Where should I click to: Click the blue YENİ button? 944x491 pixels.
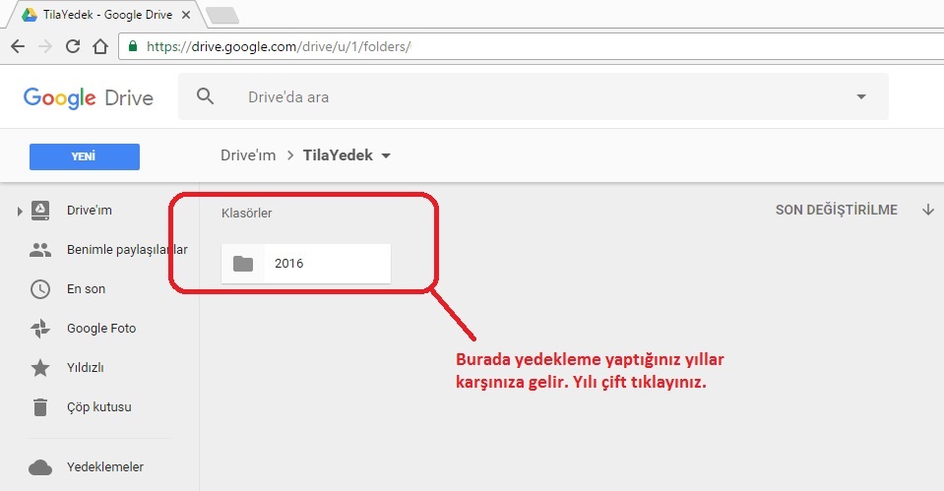85,156
